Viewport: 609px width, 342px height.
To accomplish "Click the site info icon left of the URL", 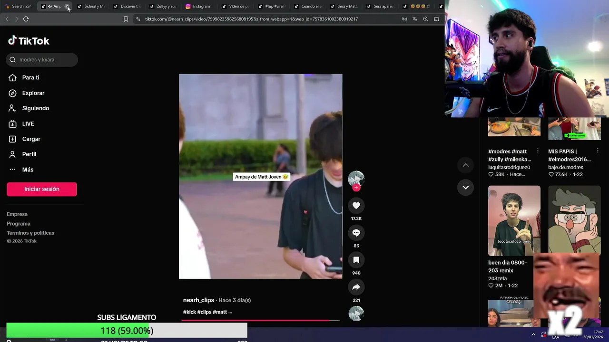I will (x=138, y=19).
